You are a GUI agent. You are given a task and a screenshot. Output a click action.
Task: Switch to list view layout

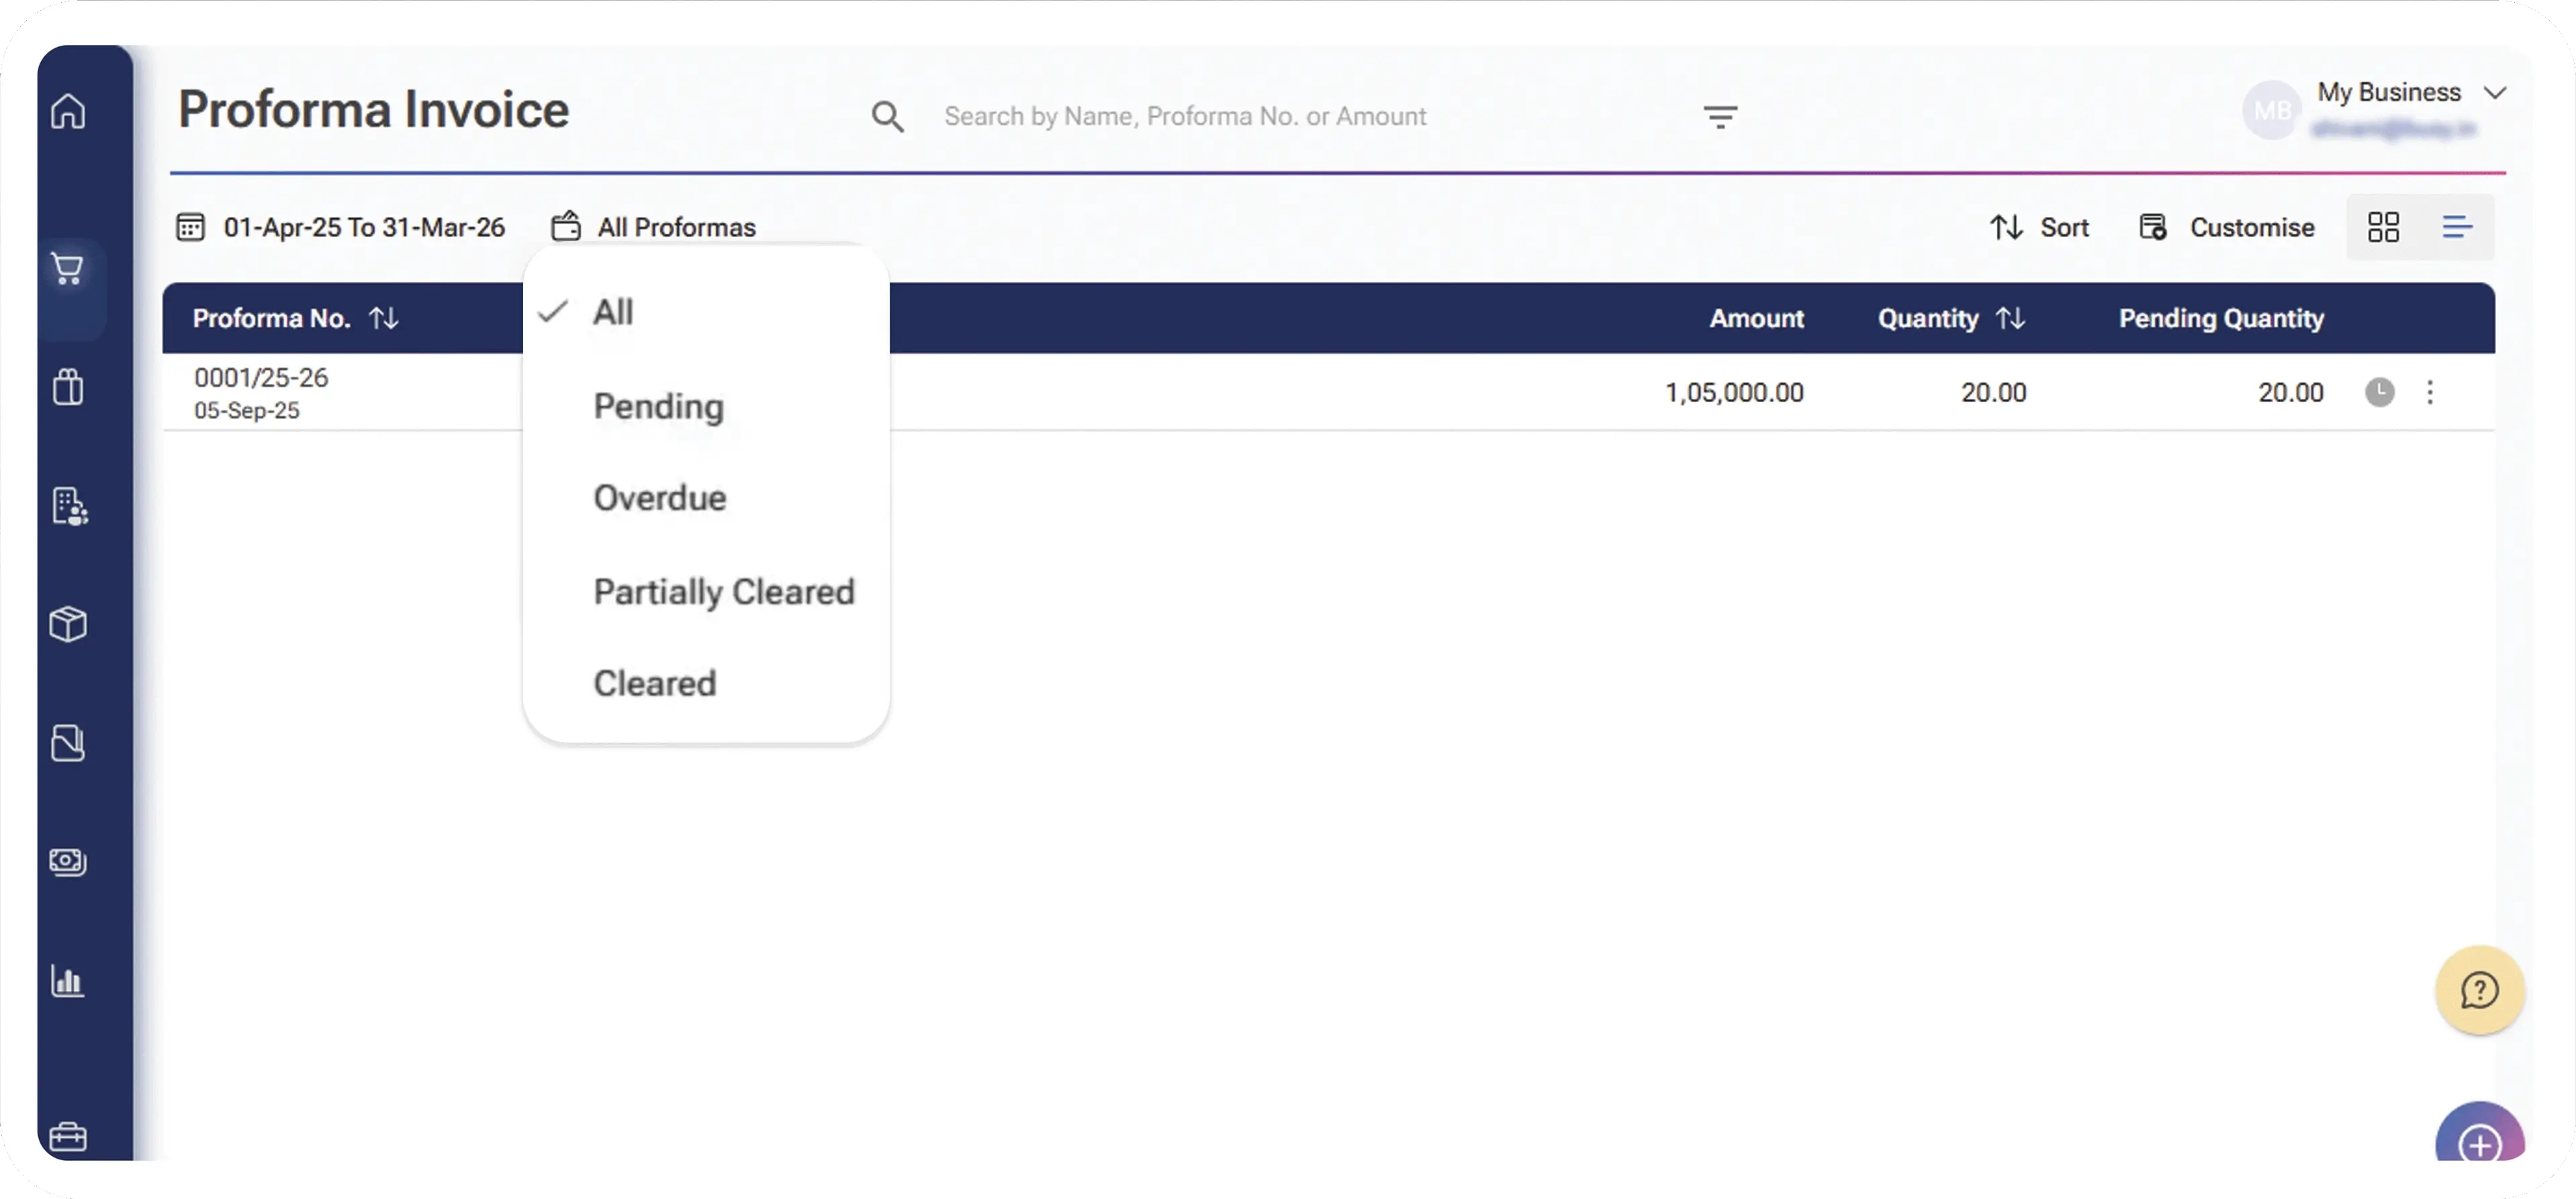[x=2457, y=227]
